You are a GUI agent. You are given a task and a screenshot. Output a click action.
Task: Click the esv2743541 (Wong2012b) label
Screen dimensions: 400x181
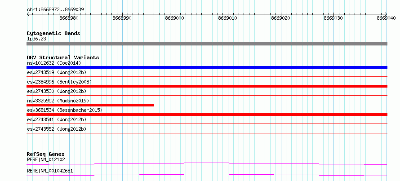(57, 119)
